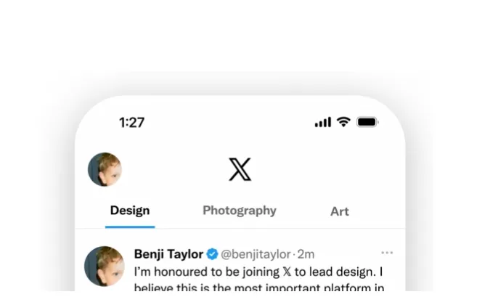
Task: Click the Benji Taylor display name
Action: (x=168, y=254)
